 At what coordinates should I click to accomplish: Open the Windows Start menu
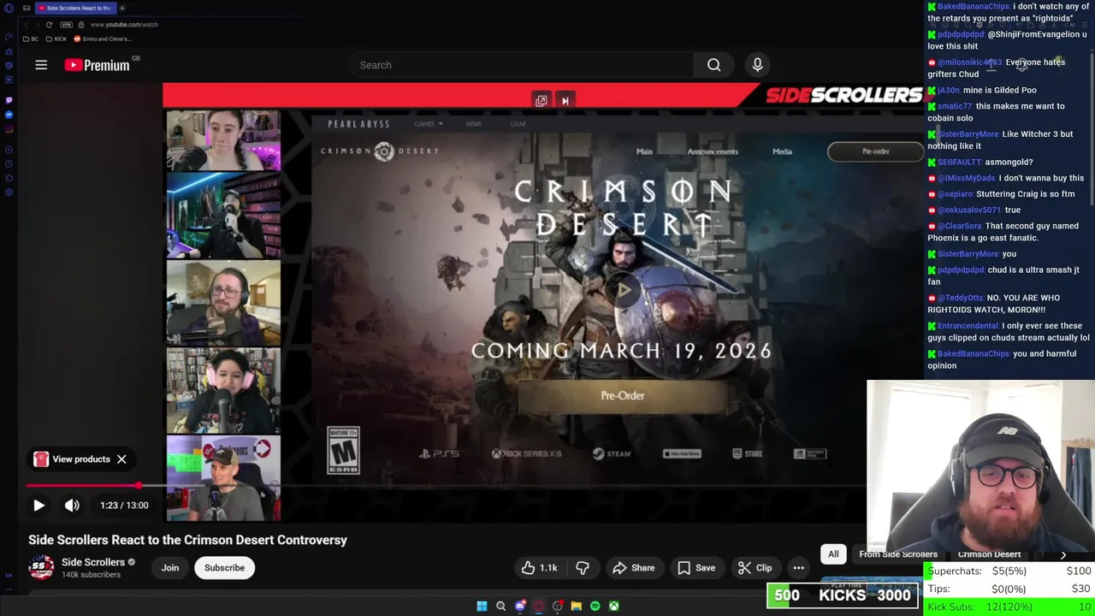pos(482,607)
